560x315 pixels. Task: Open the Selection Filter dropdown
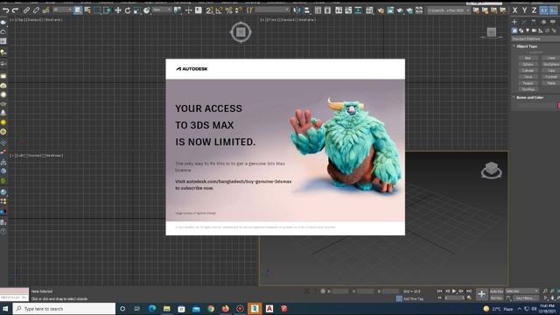pyautogui.click(x=62, y=10)
